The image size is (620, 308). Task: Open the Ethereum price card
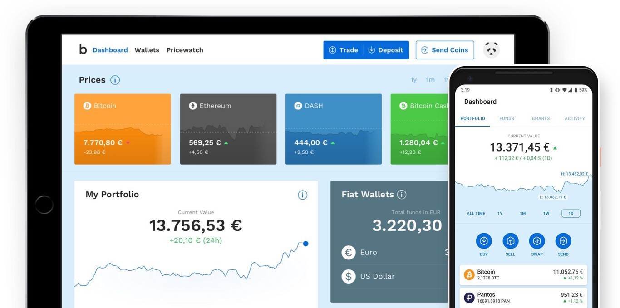point(228,129)
